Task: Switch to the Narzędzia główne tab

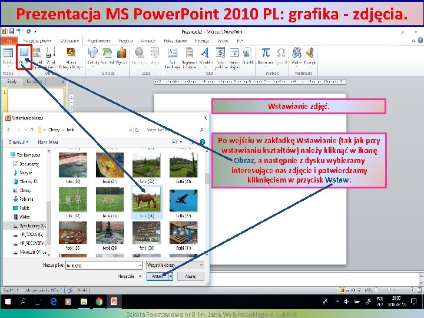Action: coord(37,41)
